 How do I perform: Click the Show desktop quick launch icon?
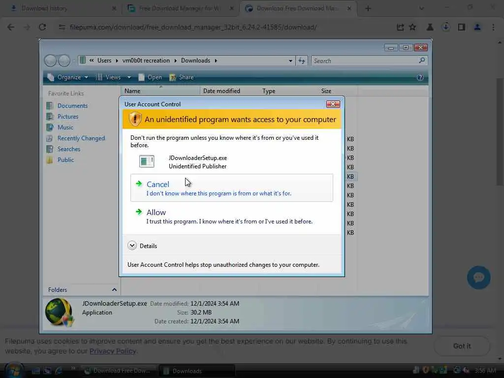35,371
